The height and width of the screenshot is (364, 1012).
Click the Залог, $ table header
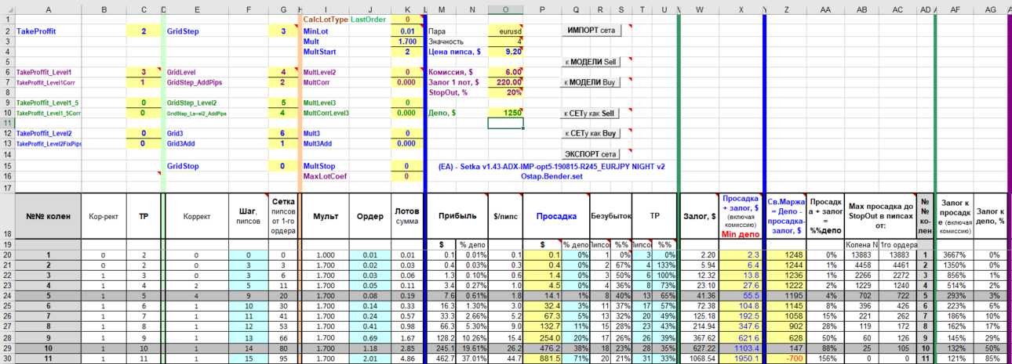pyautogui.click(x=700, y=216)
